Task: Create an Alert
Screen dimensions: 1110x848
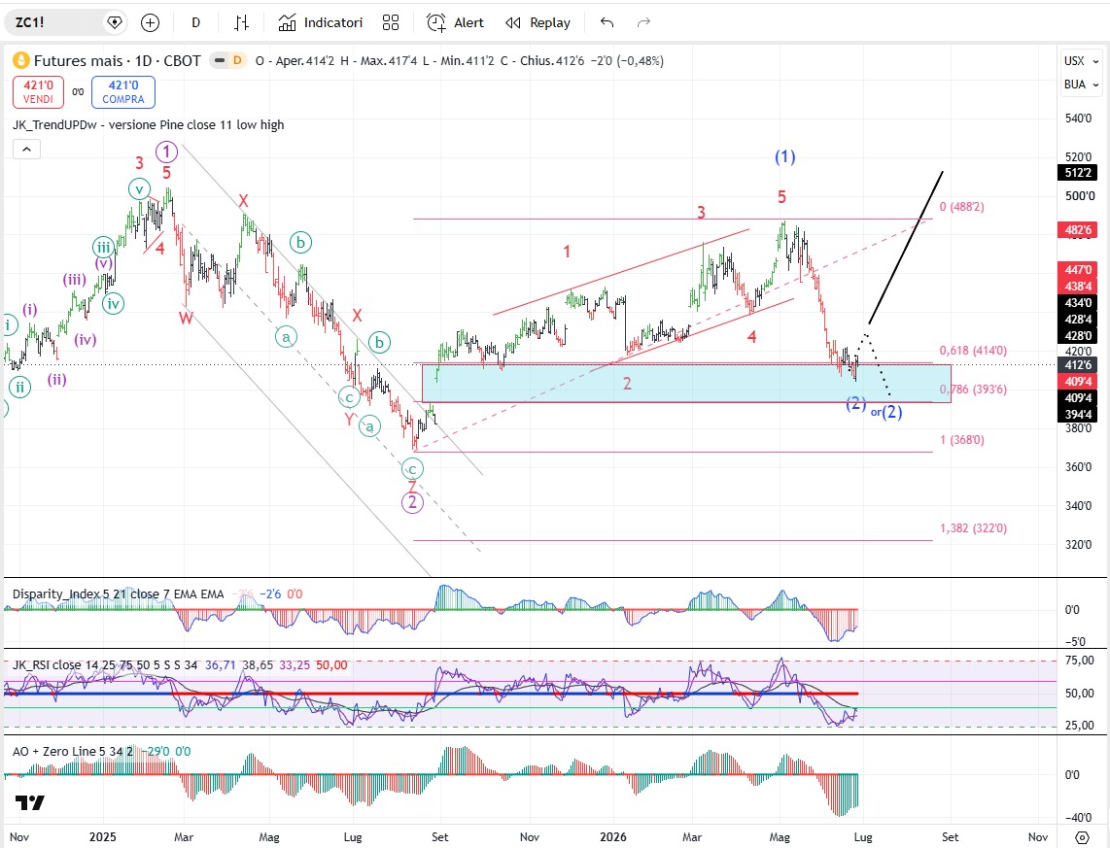Action: (x=455, y=22)
